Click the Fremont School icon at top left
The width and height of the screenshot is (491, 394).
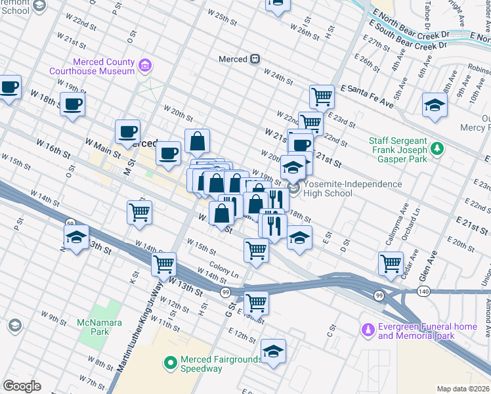coord(39,6)
